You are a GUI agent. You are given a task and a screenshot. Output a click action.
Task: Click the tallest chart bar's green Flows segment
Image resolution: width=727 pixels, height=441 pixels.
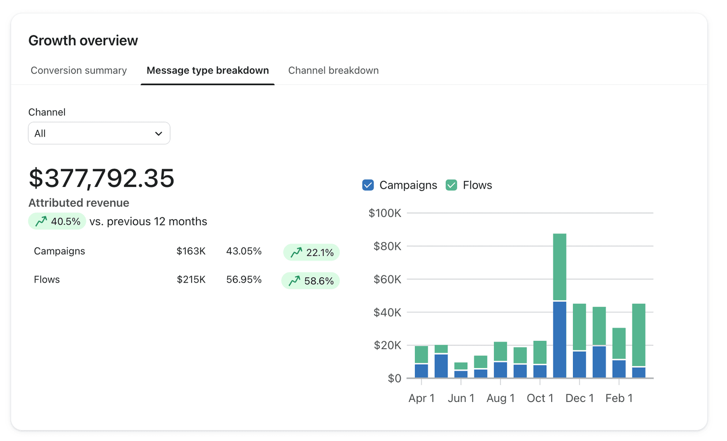(560, 267)
